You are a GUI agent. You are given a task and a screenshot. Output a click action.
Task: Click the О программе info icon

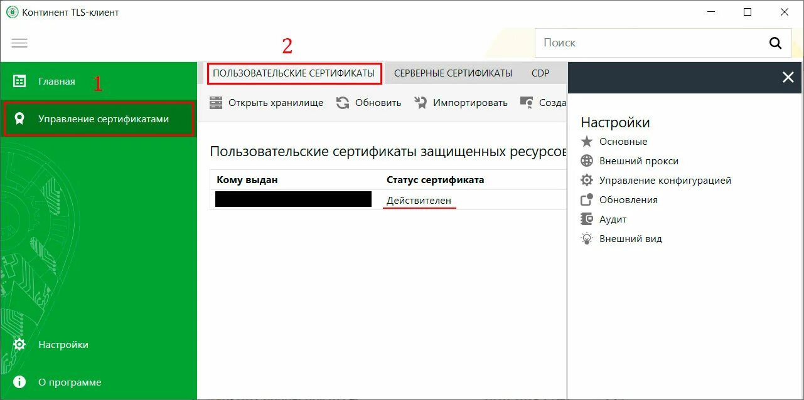tap(19, 382)
